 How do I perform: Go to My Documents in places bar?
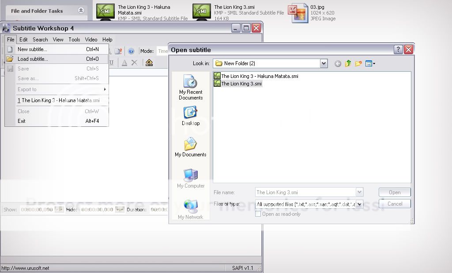pyautogui.click(x=191, y=147)
